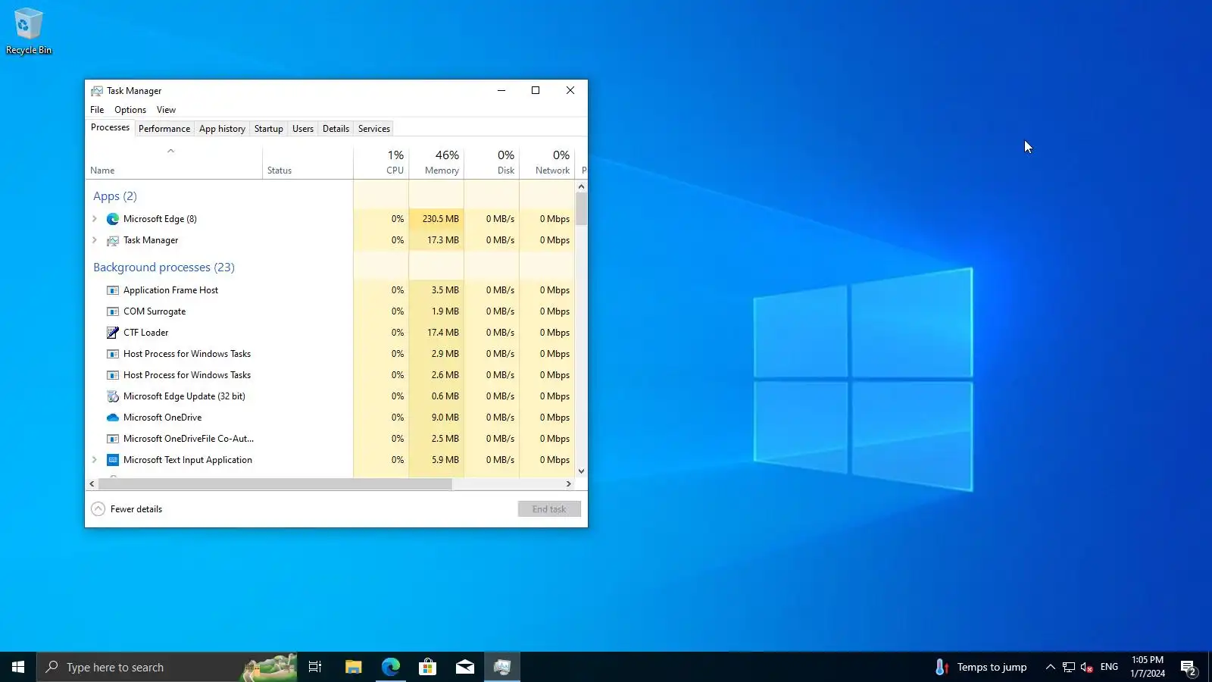Switch to the App history tab

tap(222, 129)
